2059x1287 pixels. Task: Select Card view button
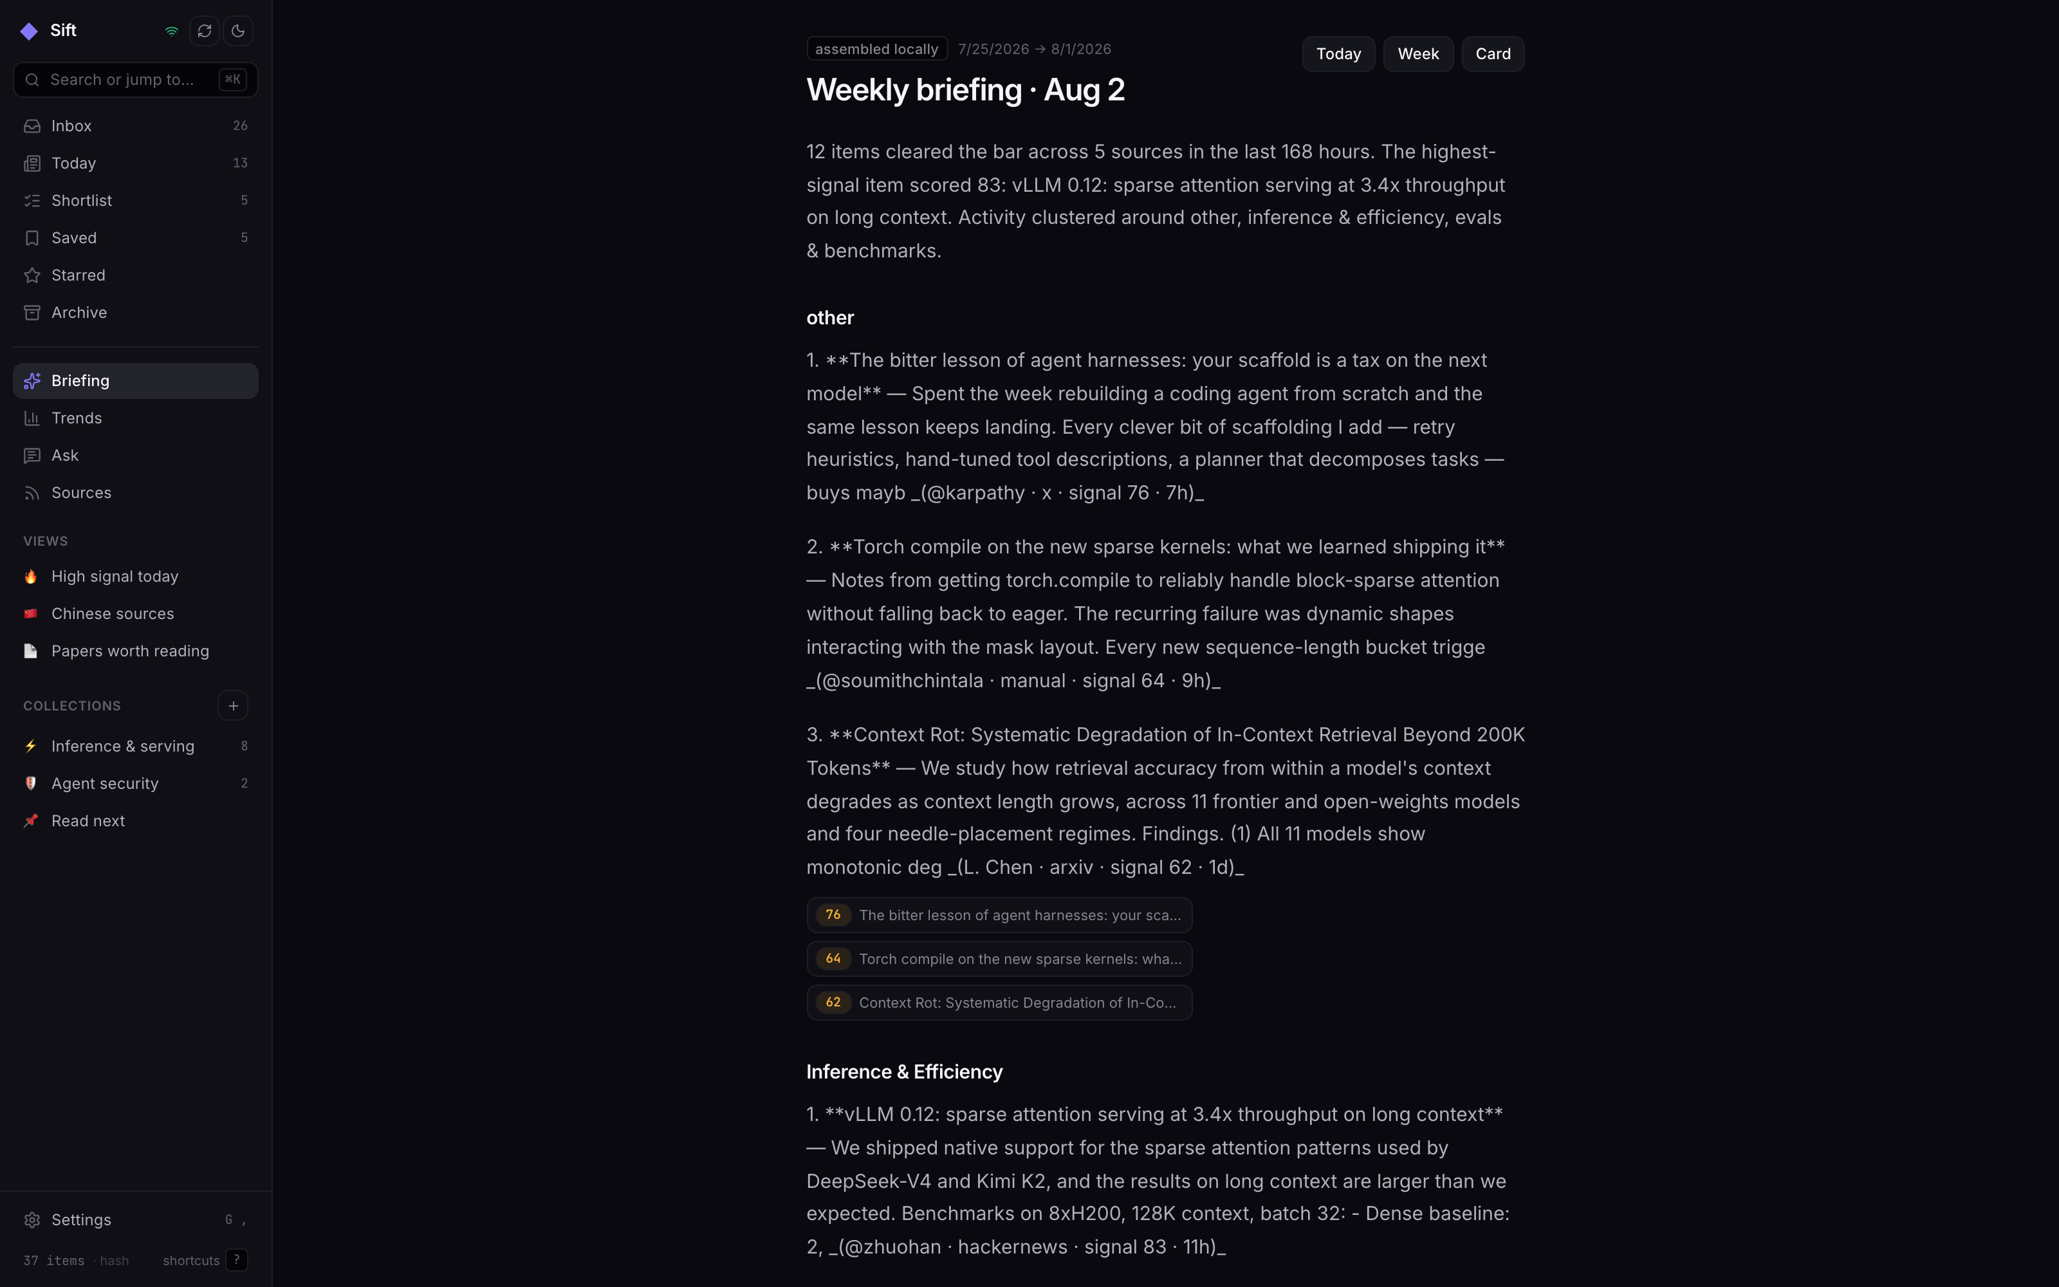[x=1492, y=55]
